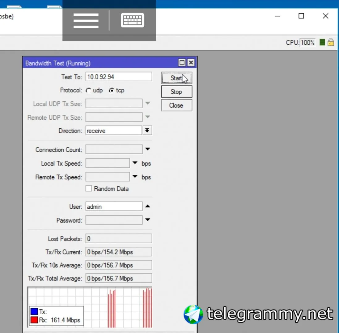The height and width of the screenshot is (333, 339).
Task: Select the udp protocol radio button
Action: [x=88, y=90]
